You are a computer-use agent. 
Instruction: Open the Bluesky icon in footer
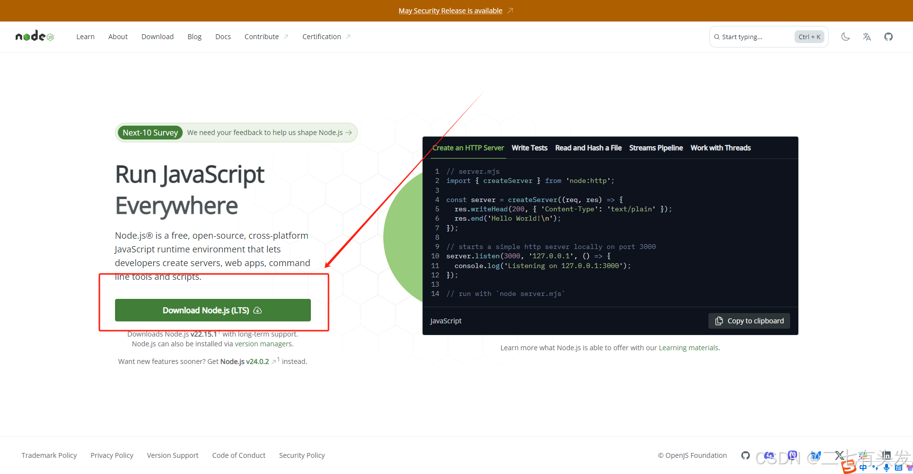pyautogui.click(x=816, y=455)
